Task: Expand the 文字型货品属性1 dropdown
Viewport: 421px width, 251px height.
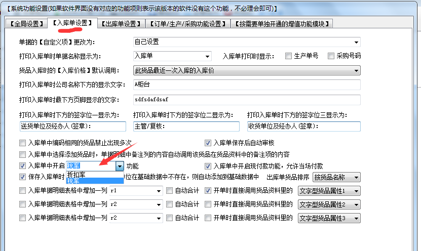Action: (357, 191)
